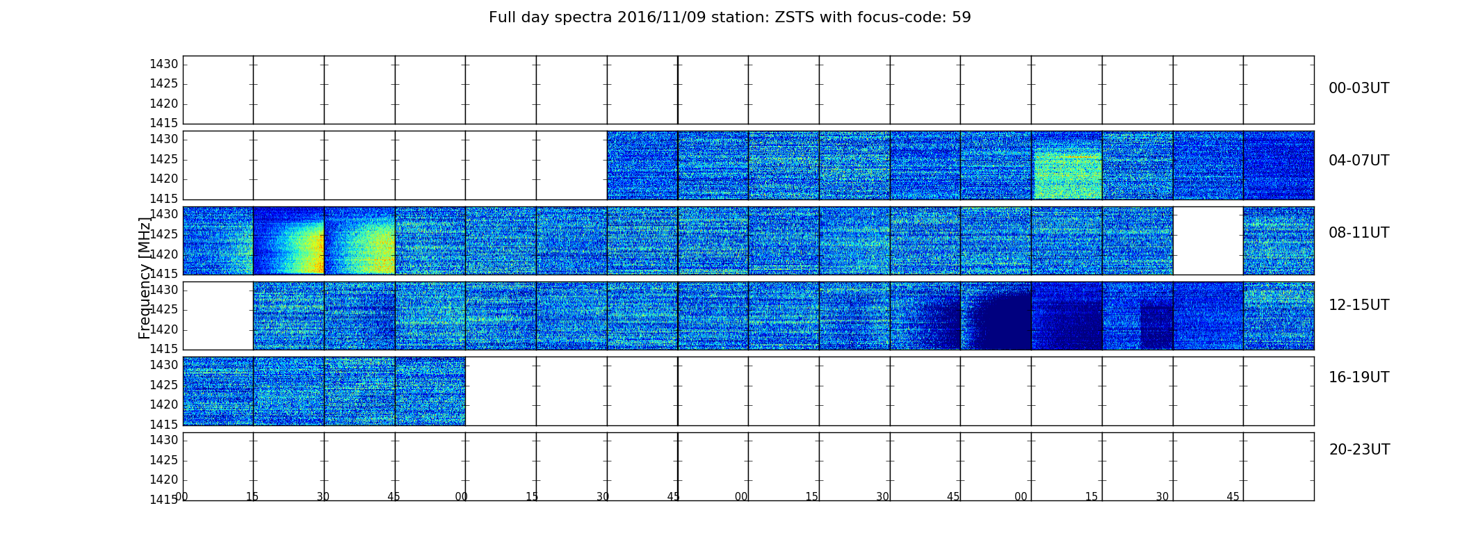Select the '04-07UT' row label
The image size is (1460, 556).
(x=1359, y=161)
